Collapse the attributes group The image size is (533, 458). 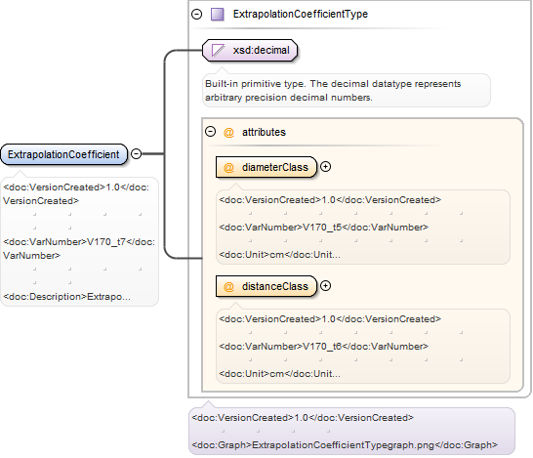(x=211, y=131)
